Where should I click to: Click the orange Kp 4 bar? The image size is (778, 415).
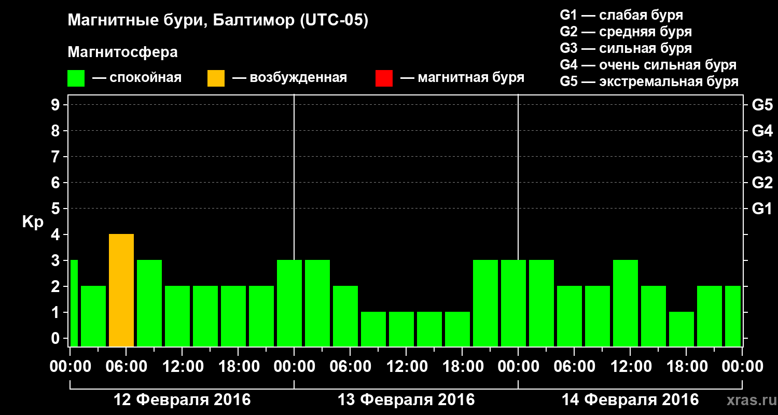[x=121, y=290]
